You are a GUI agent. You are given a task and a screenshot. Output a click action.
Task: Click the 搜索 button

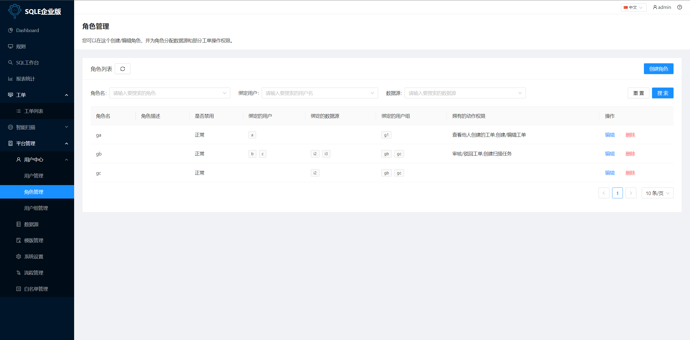(663, 93)
